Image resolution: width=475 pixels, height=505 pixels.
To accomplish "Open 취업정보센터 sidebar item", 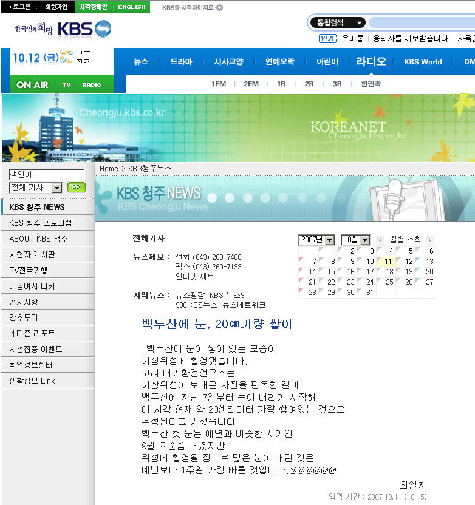I will coord(48,365).
